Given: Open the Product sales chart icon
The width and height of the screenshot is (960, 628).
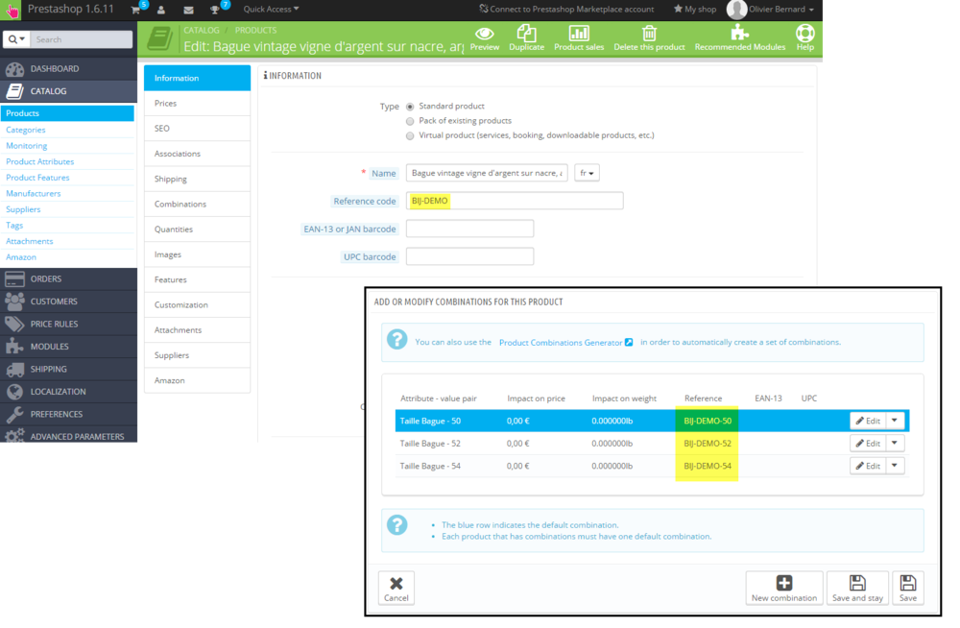Looking at the screenshot, I should (x=579, y=33).
